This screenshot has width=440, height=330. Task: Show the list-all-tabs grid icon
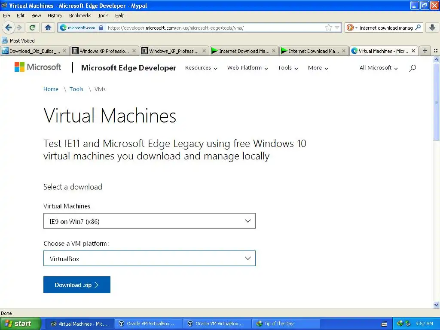point(436,51)
